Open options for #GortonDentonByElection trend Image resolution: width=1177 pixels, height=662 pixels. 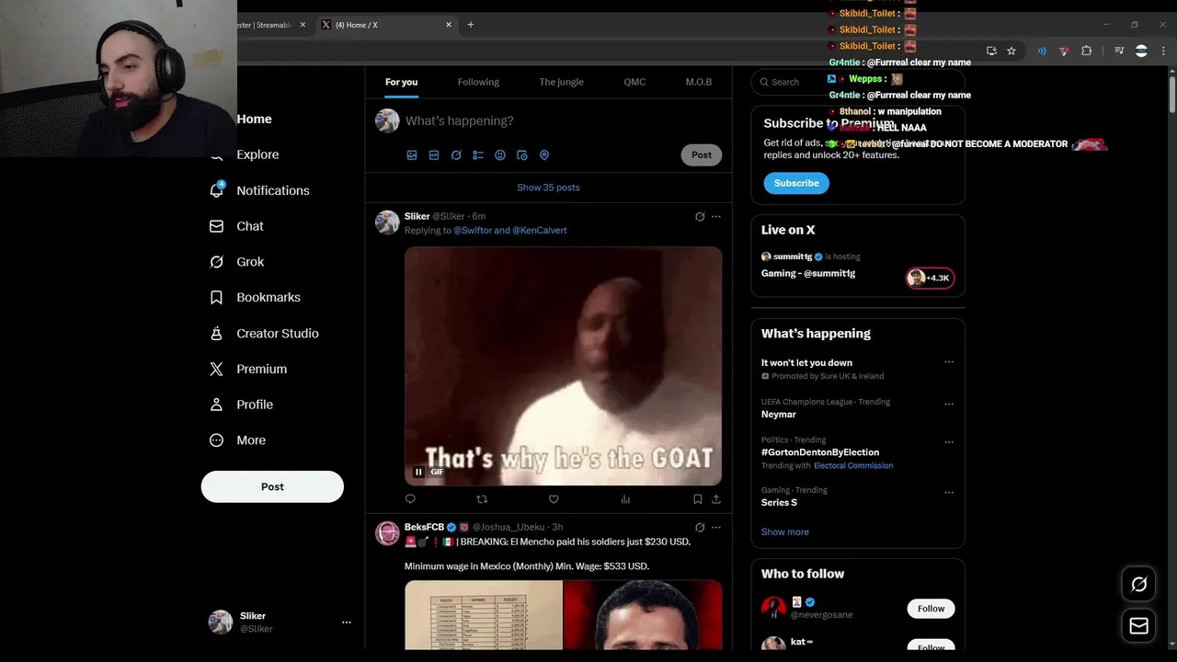[949, 442]
